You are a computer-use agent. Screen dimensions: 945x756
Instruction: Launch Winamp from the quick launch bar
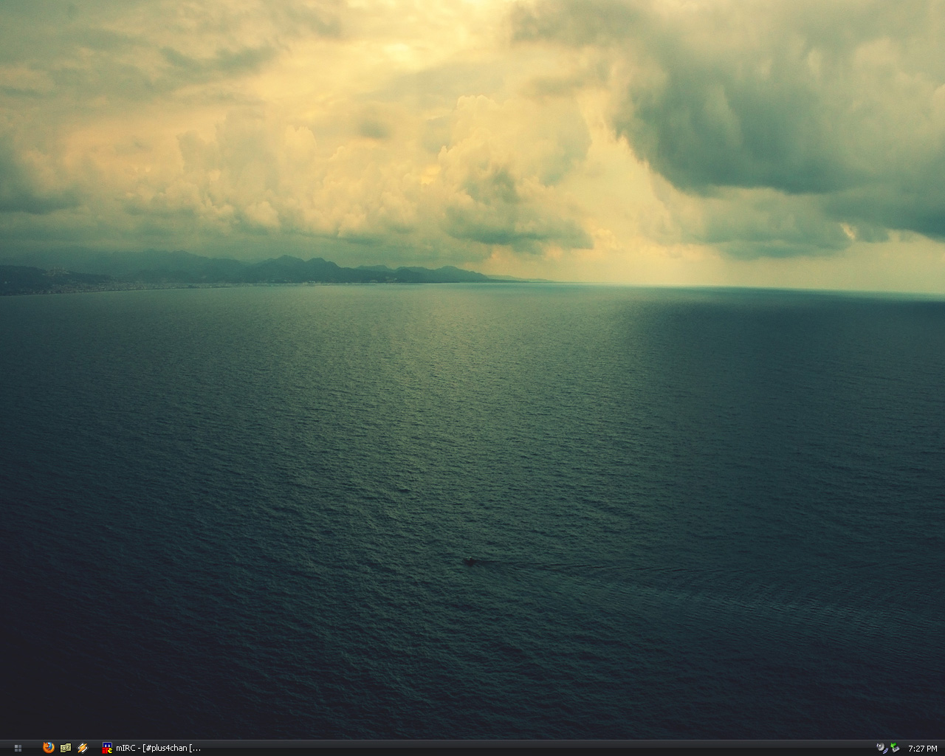(83, 748)
